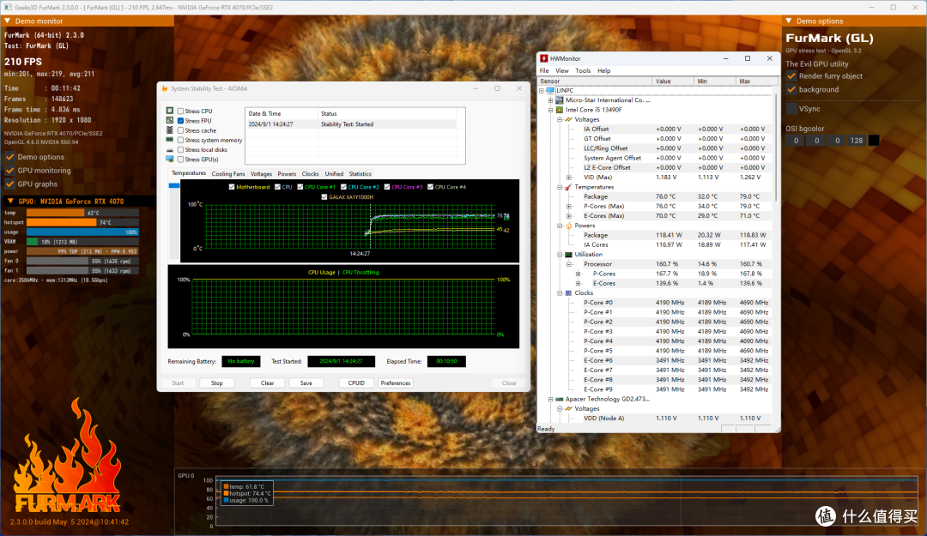Click the CPUID button in AIDA64

[356, 383]
